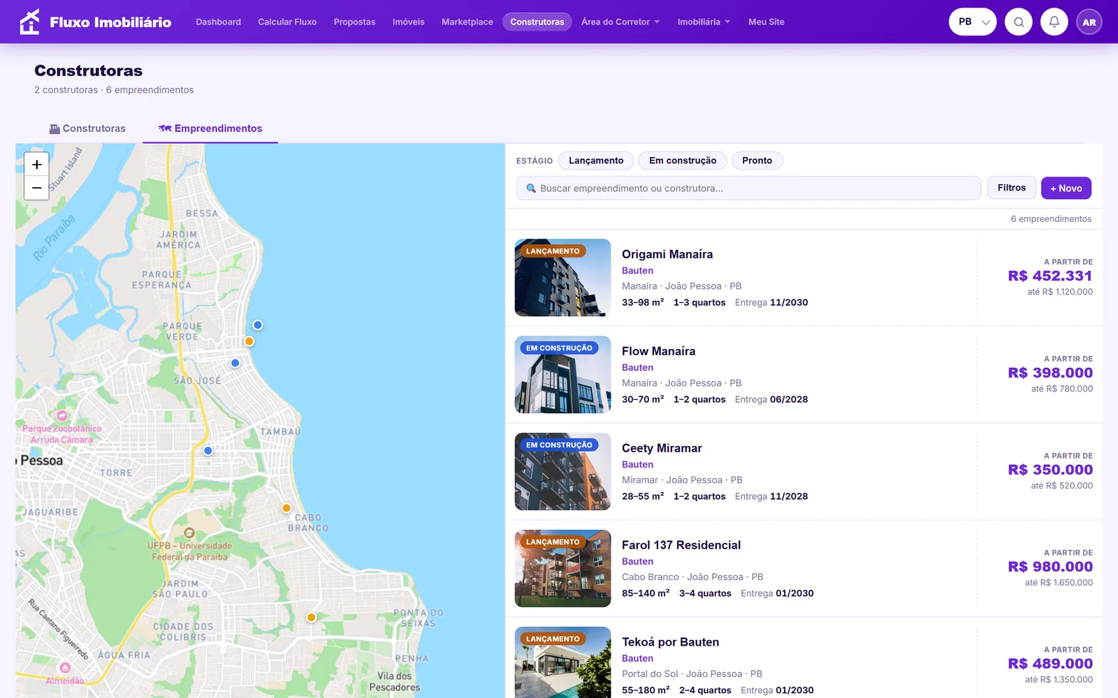The image size is (1118, 698).
Task: Open the PB state selector dropdown
Action: [973, 22]
